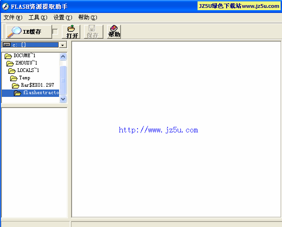
Task: Select the LOCALS~1 folder
Action: click(24, 71)
